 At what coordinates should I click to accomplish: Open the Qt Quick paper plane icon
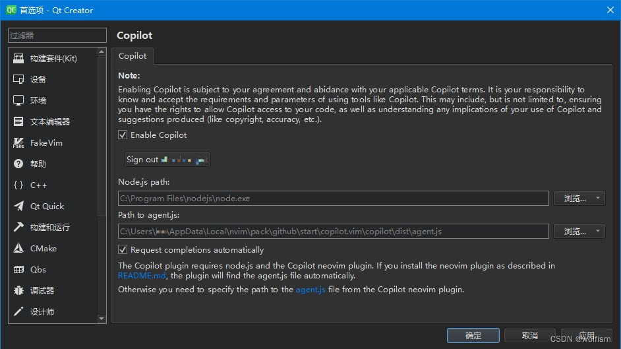pos(18,206)
